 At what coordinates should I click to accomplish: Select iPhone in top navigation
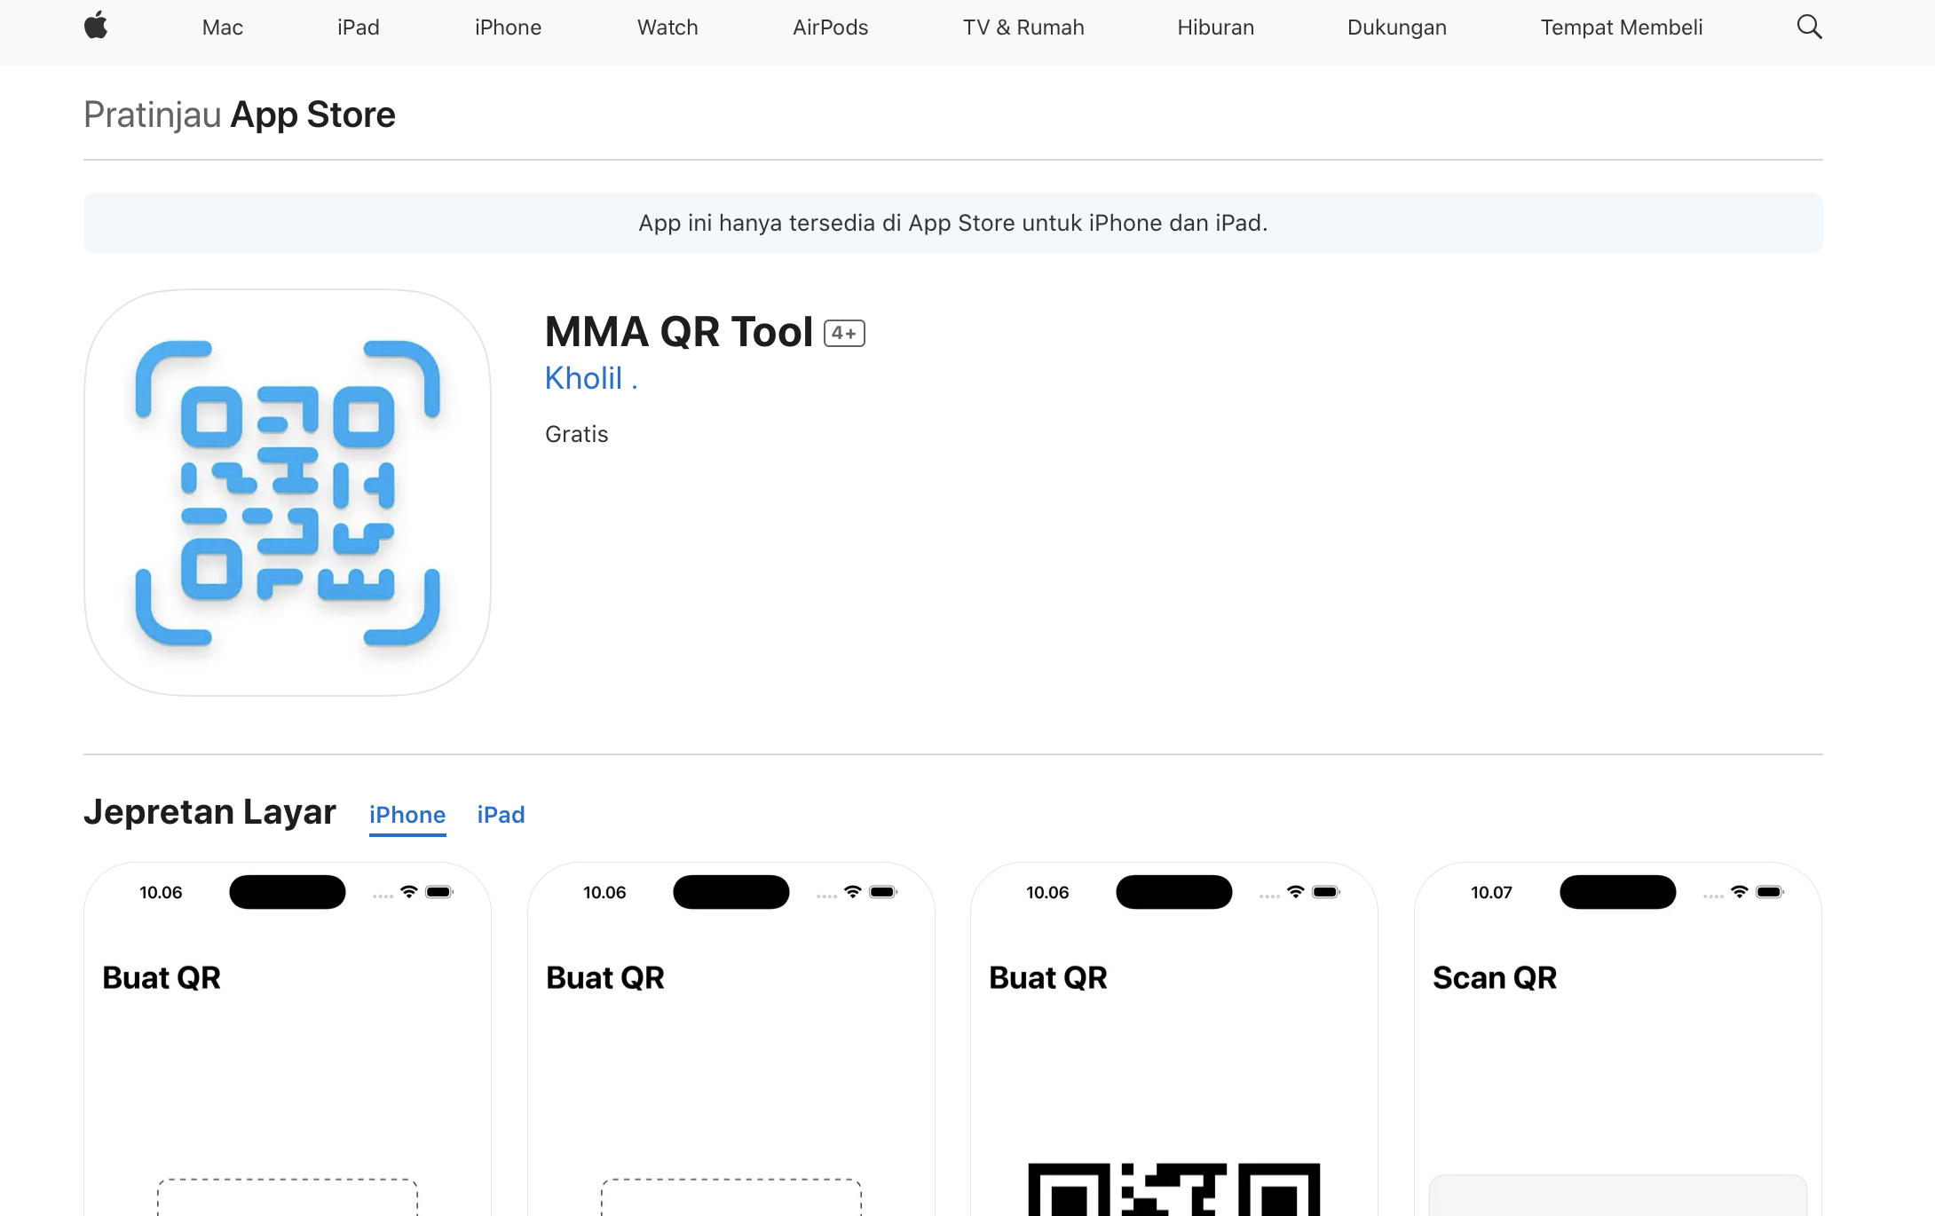508,28
